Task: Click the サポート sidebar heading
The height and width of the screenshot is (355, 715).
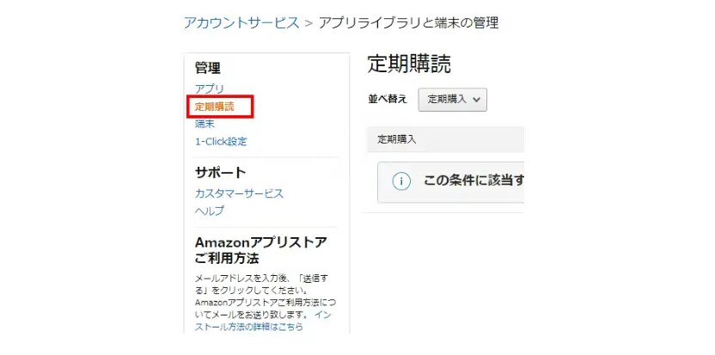Action: [x=220, y=172]
